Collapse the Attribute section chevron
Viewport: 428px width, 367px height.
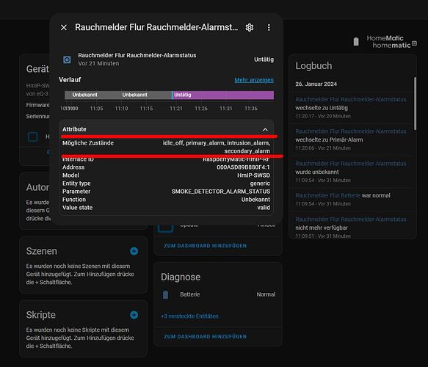point(265,129)
